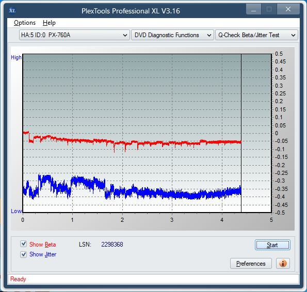
Task: Open the Options menu
Action: 25,23
